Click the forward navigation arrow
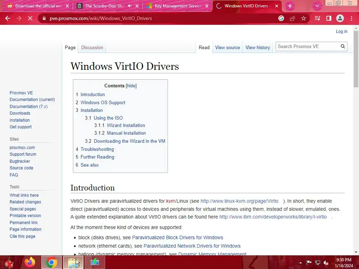This screenshot has width=359, height=269. [x=19, y=18]
